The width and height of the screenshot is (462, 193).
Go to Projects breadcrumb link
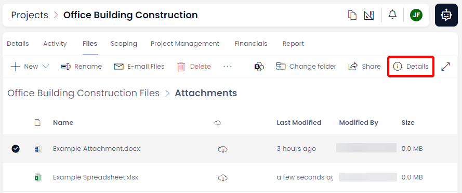pyautogui.click(x=30, y=15)
